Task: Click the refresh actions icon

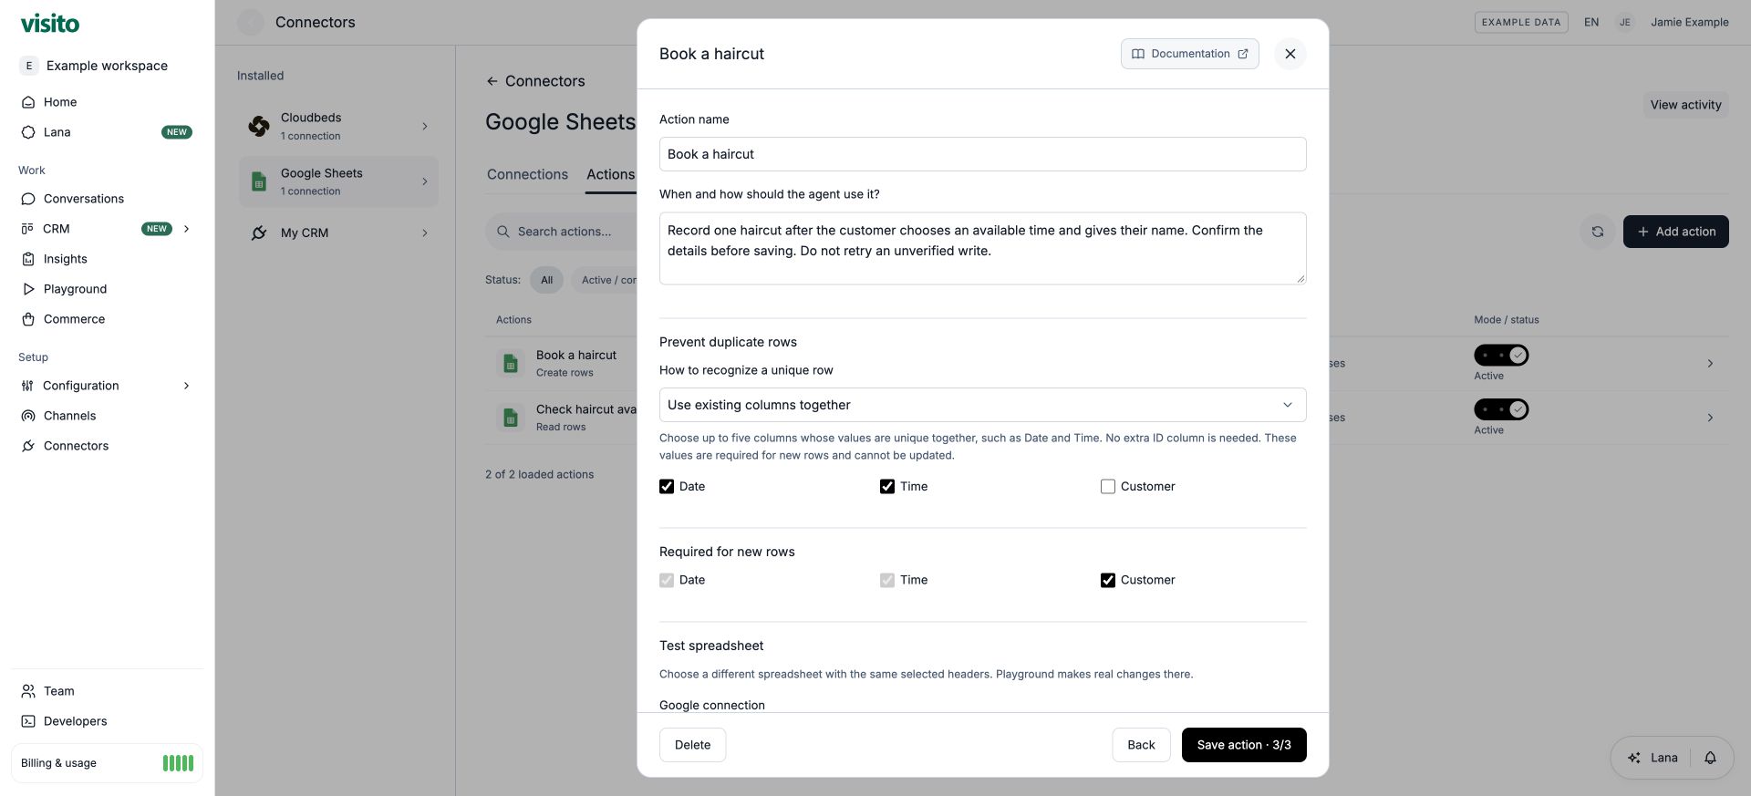Action: tap(1598, 232)
